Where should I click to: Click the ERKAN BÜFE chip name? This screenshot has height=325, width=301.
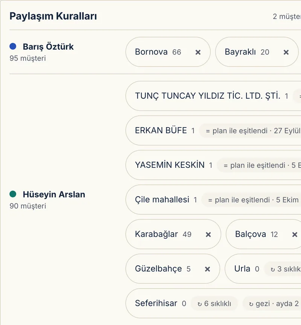(x=161, y=131)
